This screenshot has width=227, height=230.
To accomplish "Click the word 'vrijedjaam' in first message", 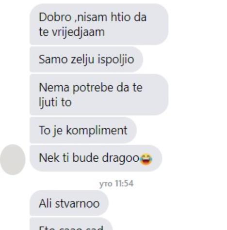I will [x=79, y=32].
